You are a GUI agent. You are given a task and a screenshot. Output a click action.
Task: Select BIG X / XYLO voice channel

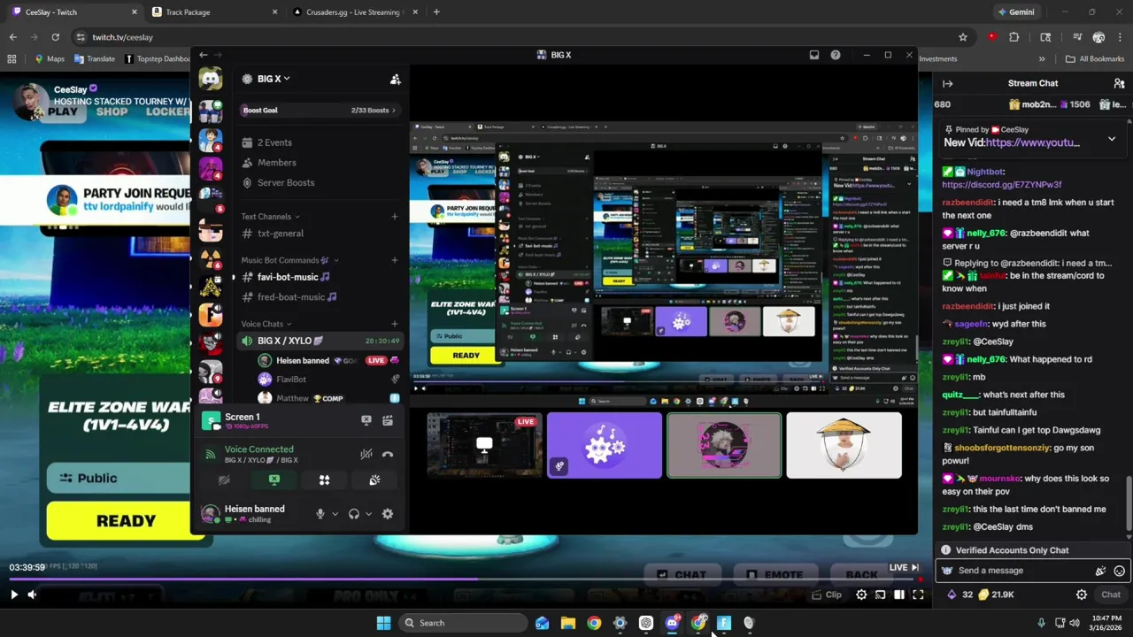coord(320,341)
